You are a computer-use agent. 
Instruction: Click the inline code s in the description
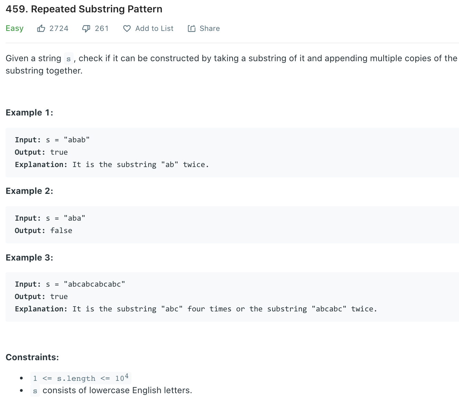[68, 59]
